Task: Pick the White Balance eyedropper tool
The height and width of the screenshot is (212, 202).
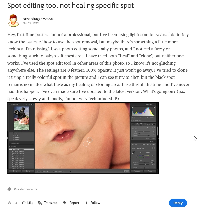Action: point(133,152)
